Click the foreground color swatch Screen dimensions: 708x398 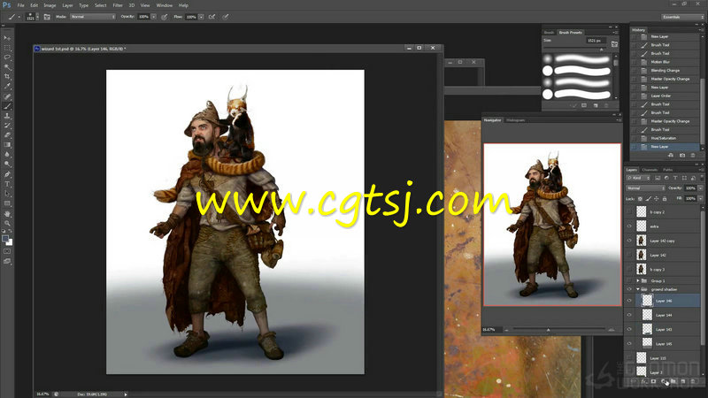[x=5, y=239]
